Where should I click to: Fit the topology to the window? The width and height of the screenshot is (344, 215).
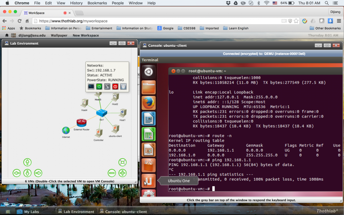click(123, 162)
